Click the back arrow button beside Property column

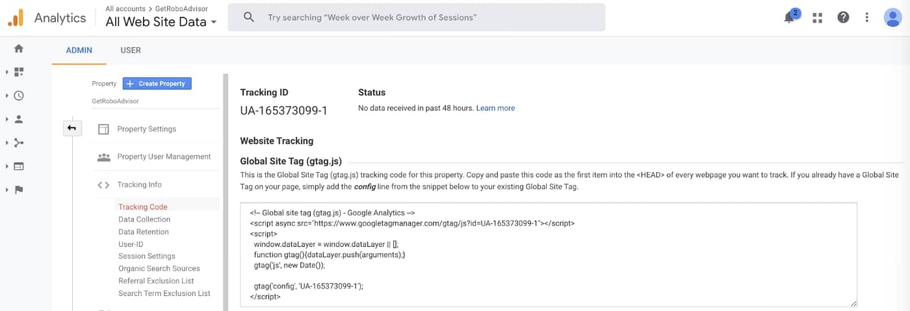(x=72, y=128)
